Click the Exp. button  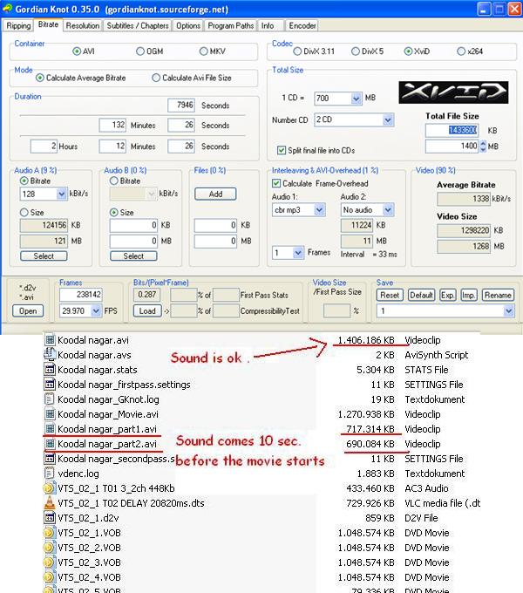448,295
